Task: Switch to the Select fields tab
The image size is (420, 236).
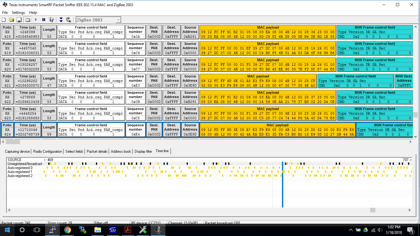Action: 74,151
